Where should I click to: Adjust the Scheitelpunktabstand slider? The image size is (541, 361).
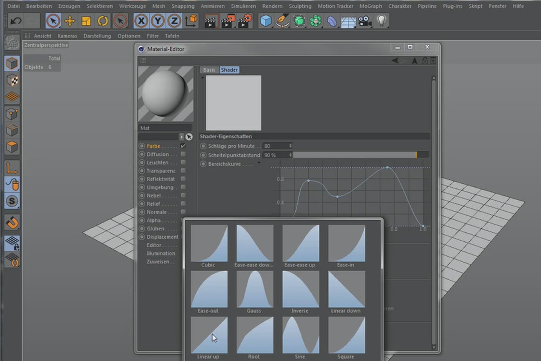coord(361,154)
